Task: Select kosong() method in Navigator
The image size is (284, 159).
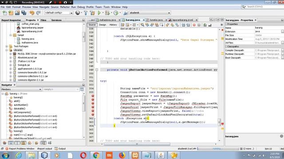Action: tap(18, 131)
